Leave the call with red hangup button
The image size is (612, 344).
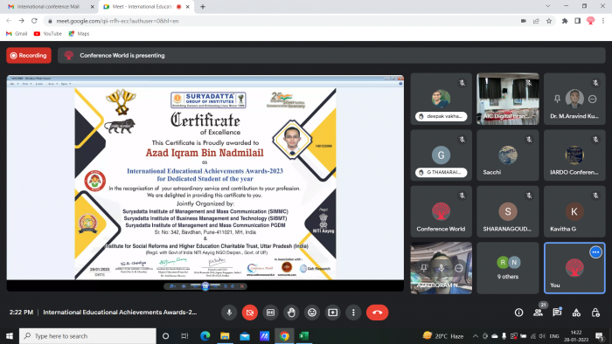377,313
